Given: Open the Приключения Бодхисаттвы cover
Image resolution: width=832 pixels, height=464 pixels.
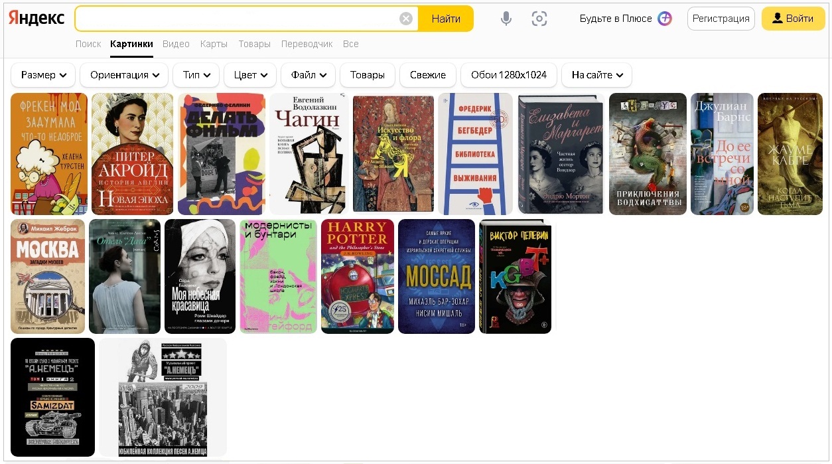Looking at the screenshot, I should coord(648,154).
